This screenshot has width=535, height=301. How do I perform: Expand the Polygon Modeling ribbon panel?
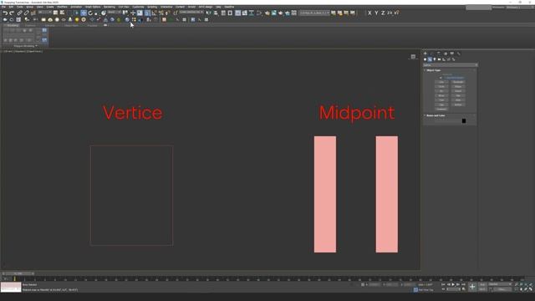pos(25,46)
